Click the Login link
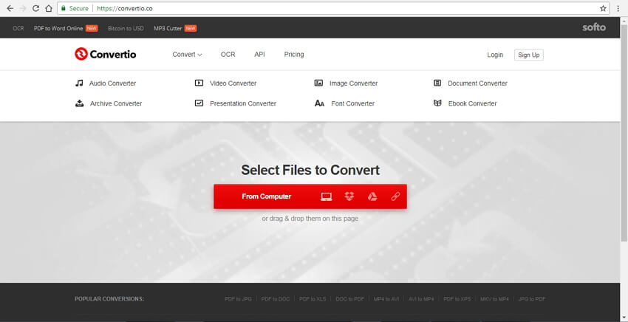The width and height of the screenshot is (628, 322). click(x=495, y=55)
